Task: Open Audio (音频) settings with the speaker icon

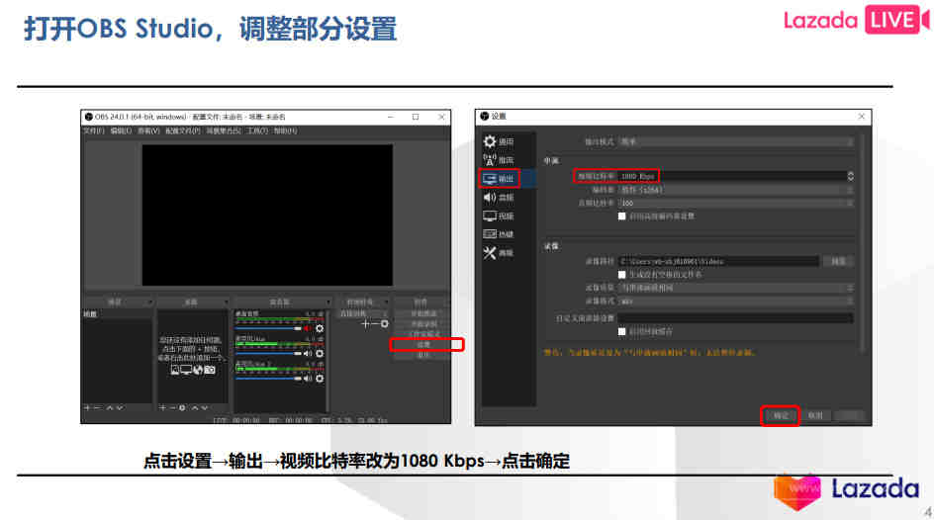Action: click(499, 198)
